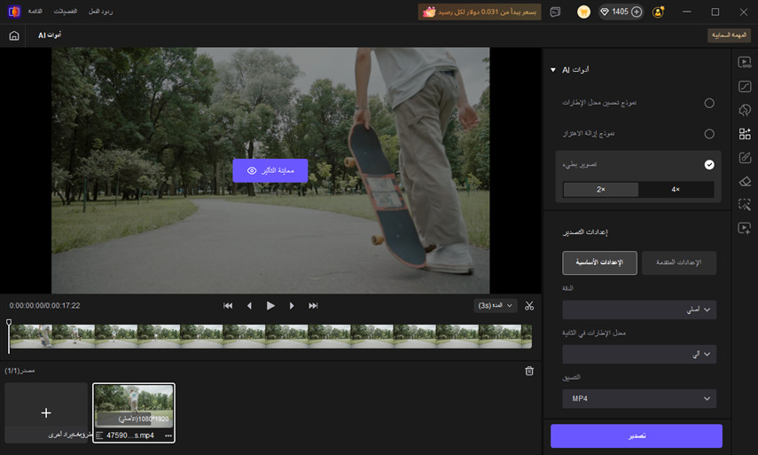
Task: Click the credit price promo banner
Action: click(480, 12)
